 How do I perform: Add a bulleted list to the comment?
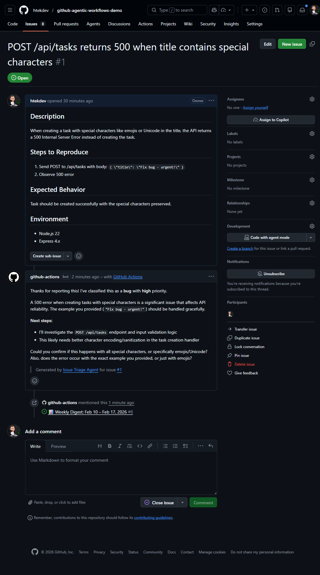pos(165,446)
